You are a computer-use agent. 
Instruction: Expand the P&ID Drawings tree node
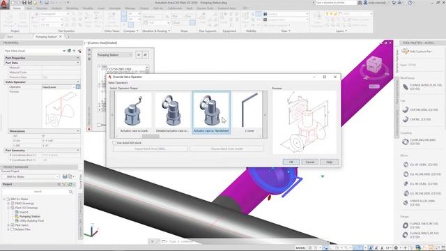[x=8, y=204]
